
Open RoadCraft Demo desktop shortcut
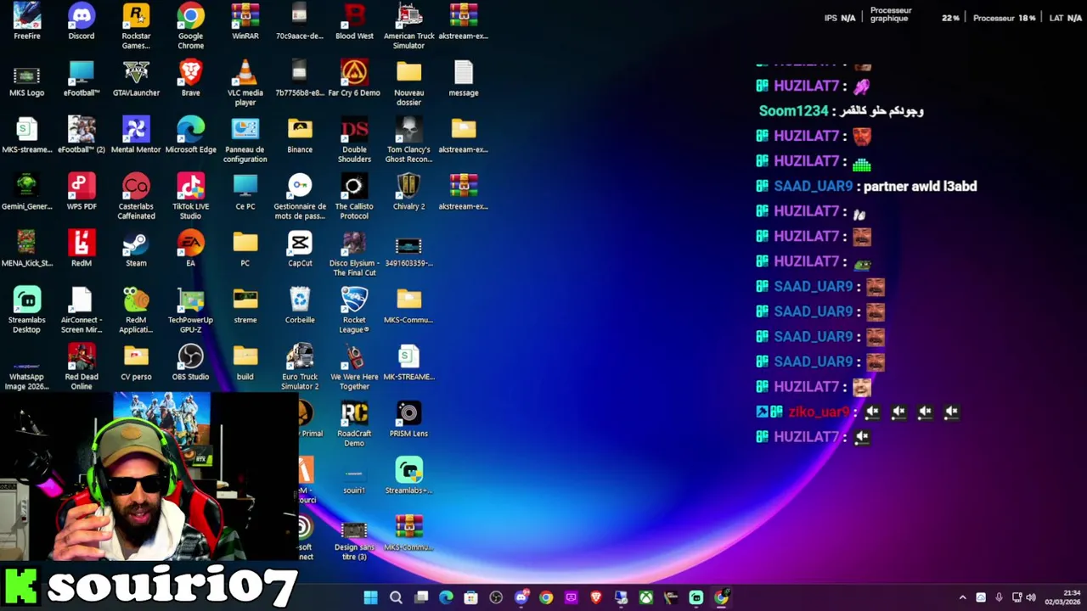(x=354, y=423)
